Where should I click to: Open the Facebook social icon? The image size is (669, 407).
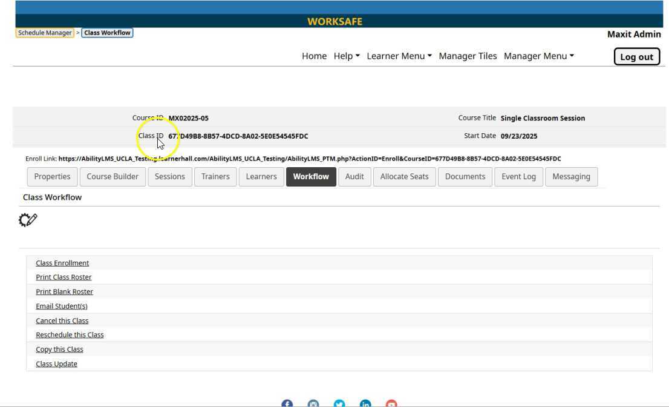287,403
